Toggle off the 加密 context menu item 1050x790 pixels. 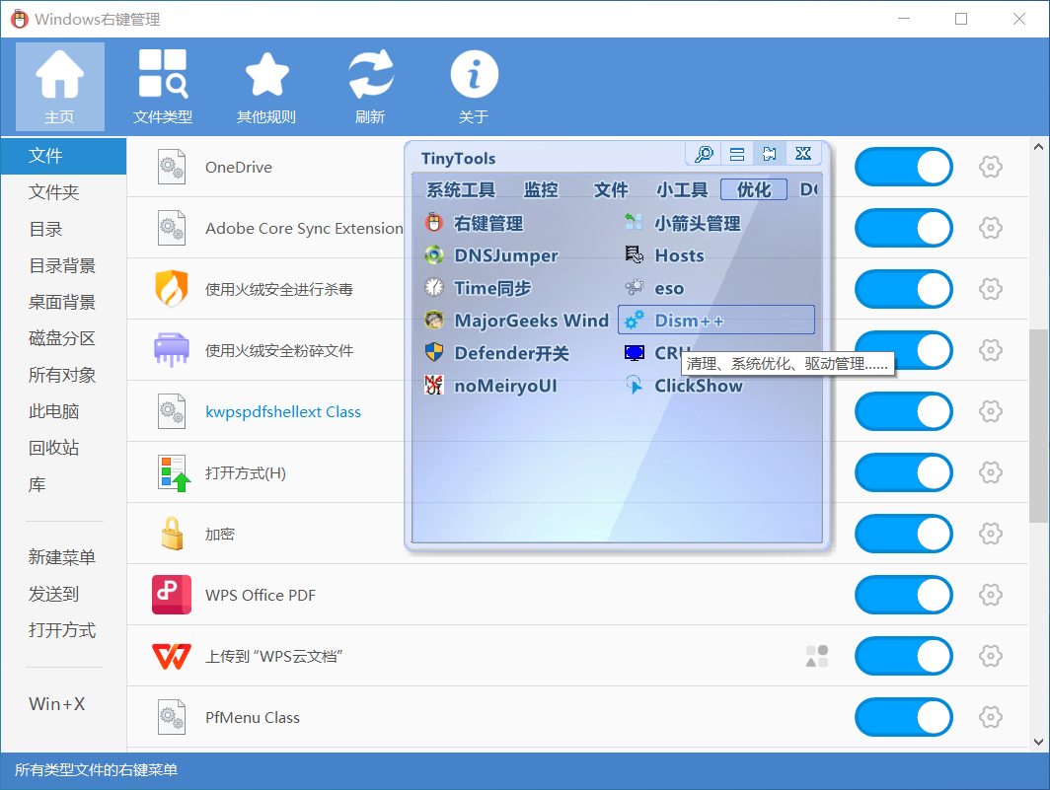click(903, 534)
